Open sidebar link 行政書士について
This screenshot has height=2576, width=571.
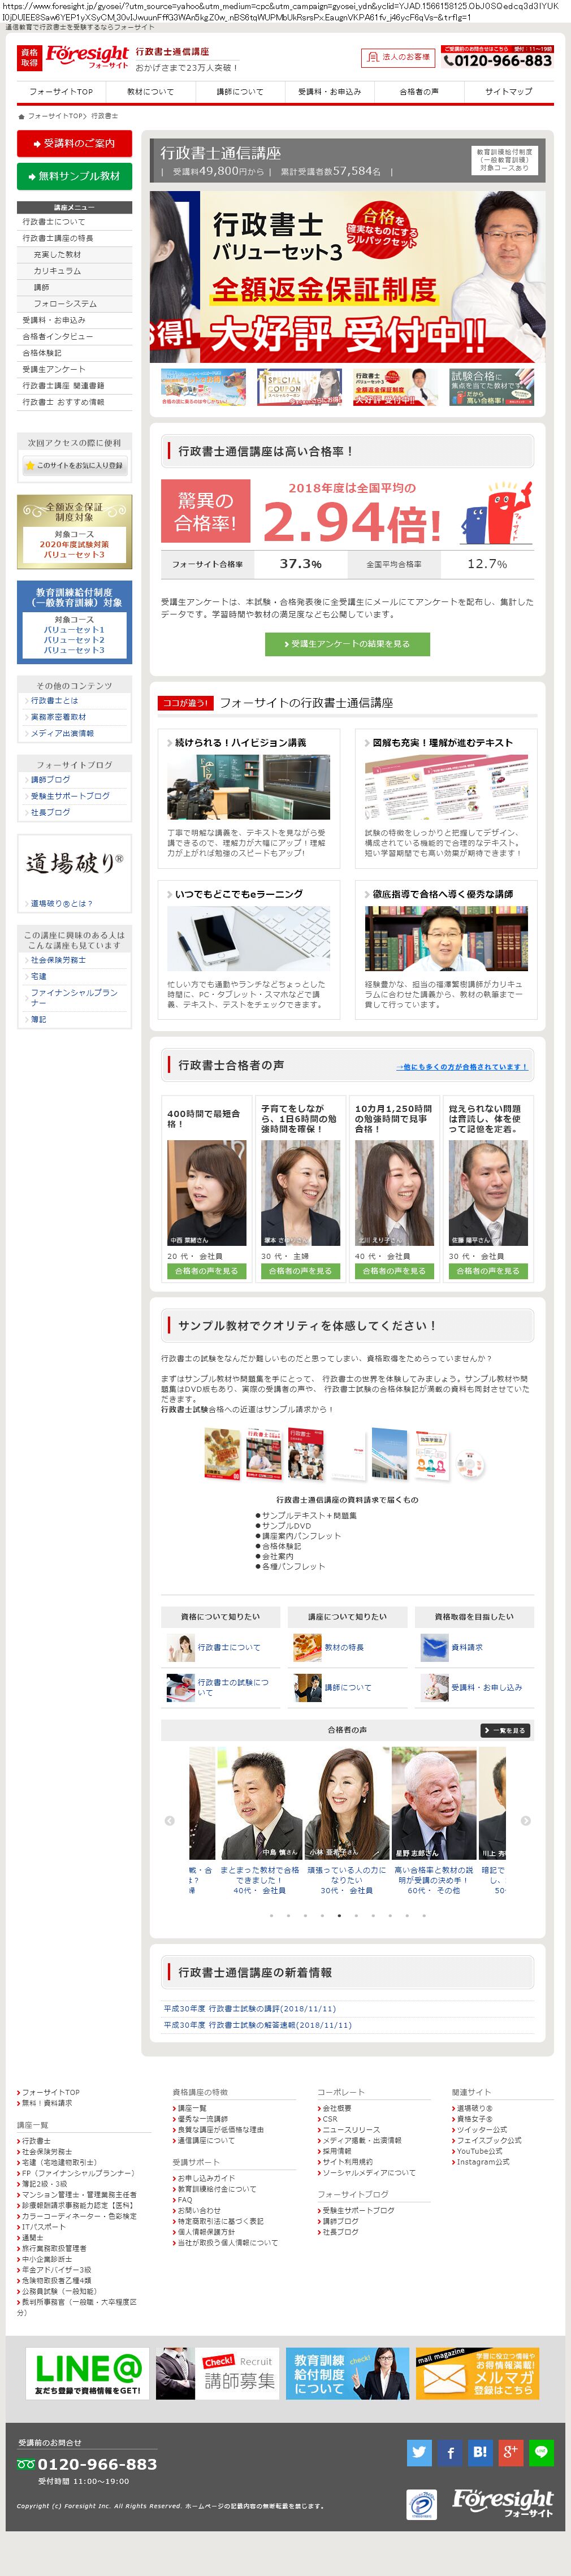pos(54,222)
